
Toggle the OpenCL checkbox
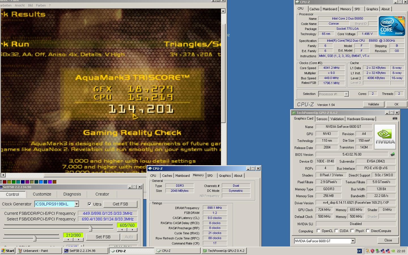tap(318, 231)
